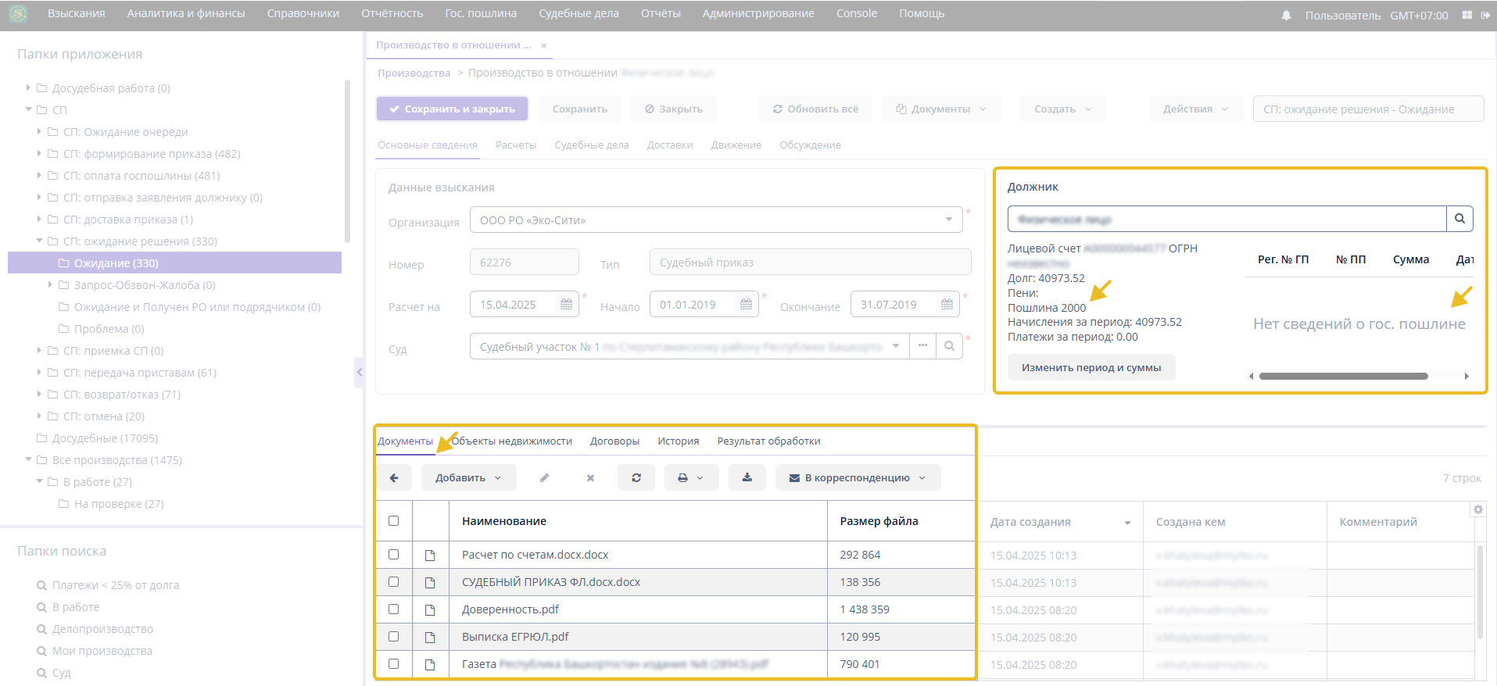This screenshot has width=1497, height=686.
Task: Click the table settings gear icon
Action: coord(1478,509)
